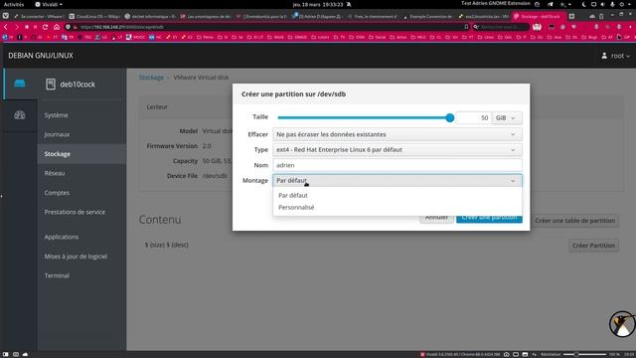
Task: Click the night light icon in top bar
Action: [583, 4]
